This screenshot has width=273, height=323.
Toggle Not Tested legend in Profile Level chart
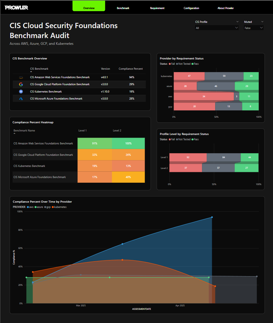[x=183, y=139]
